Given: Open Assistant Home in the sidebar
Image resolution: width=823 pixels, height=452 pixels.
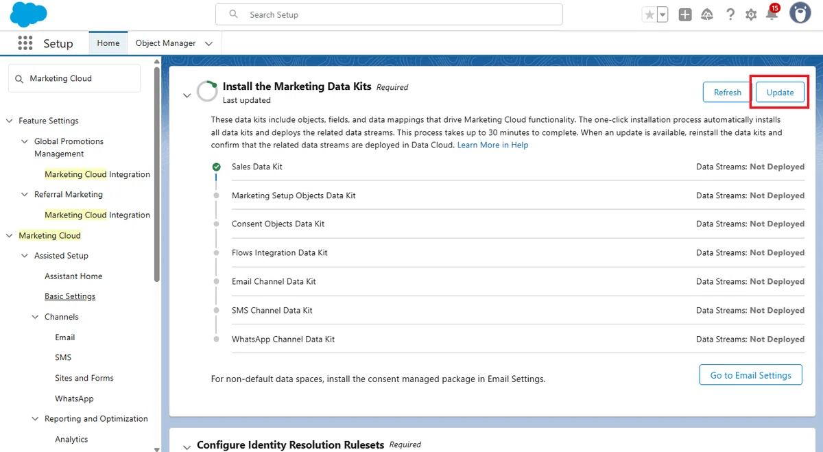Looking at the screenshot, I should point(73,276).
